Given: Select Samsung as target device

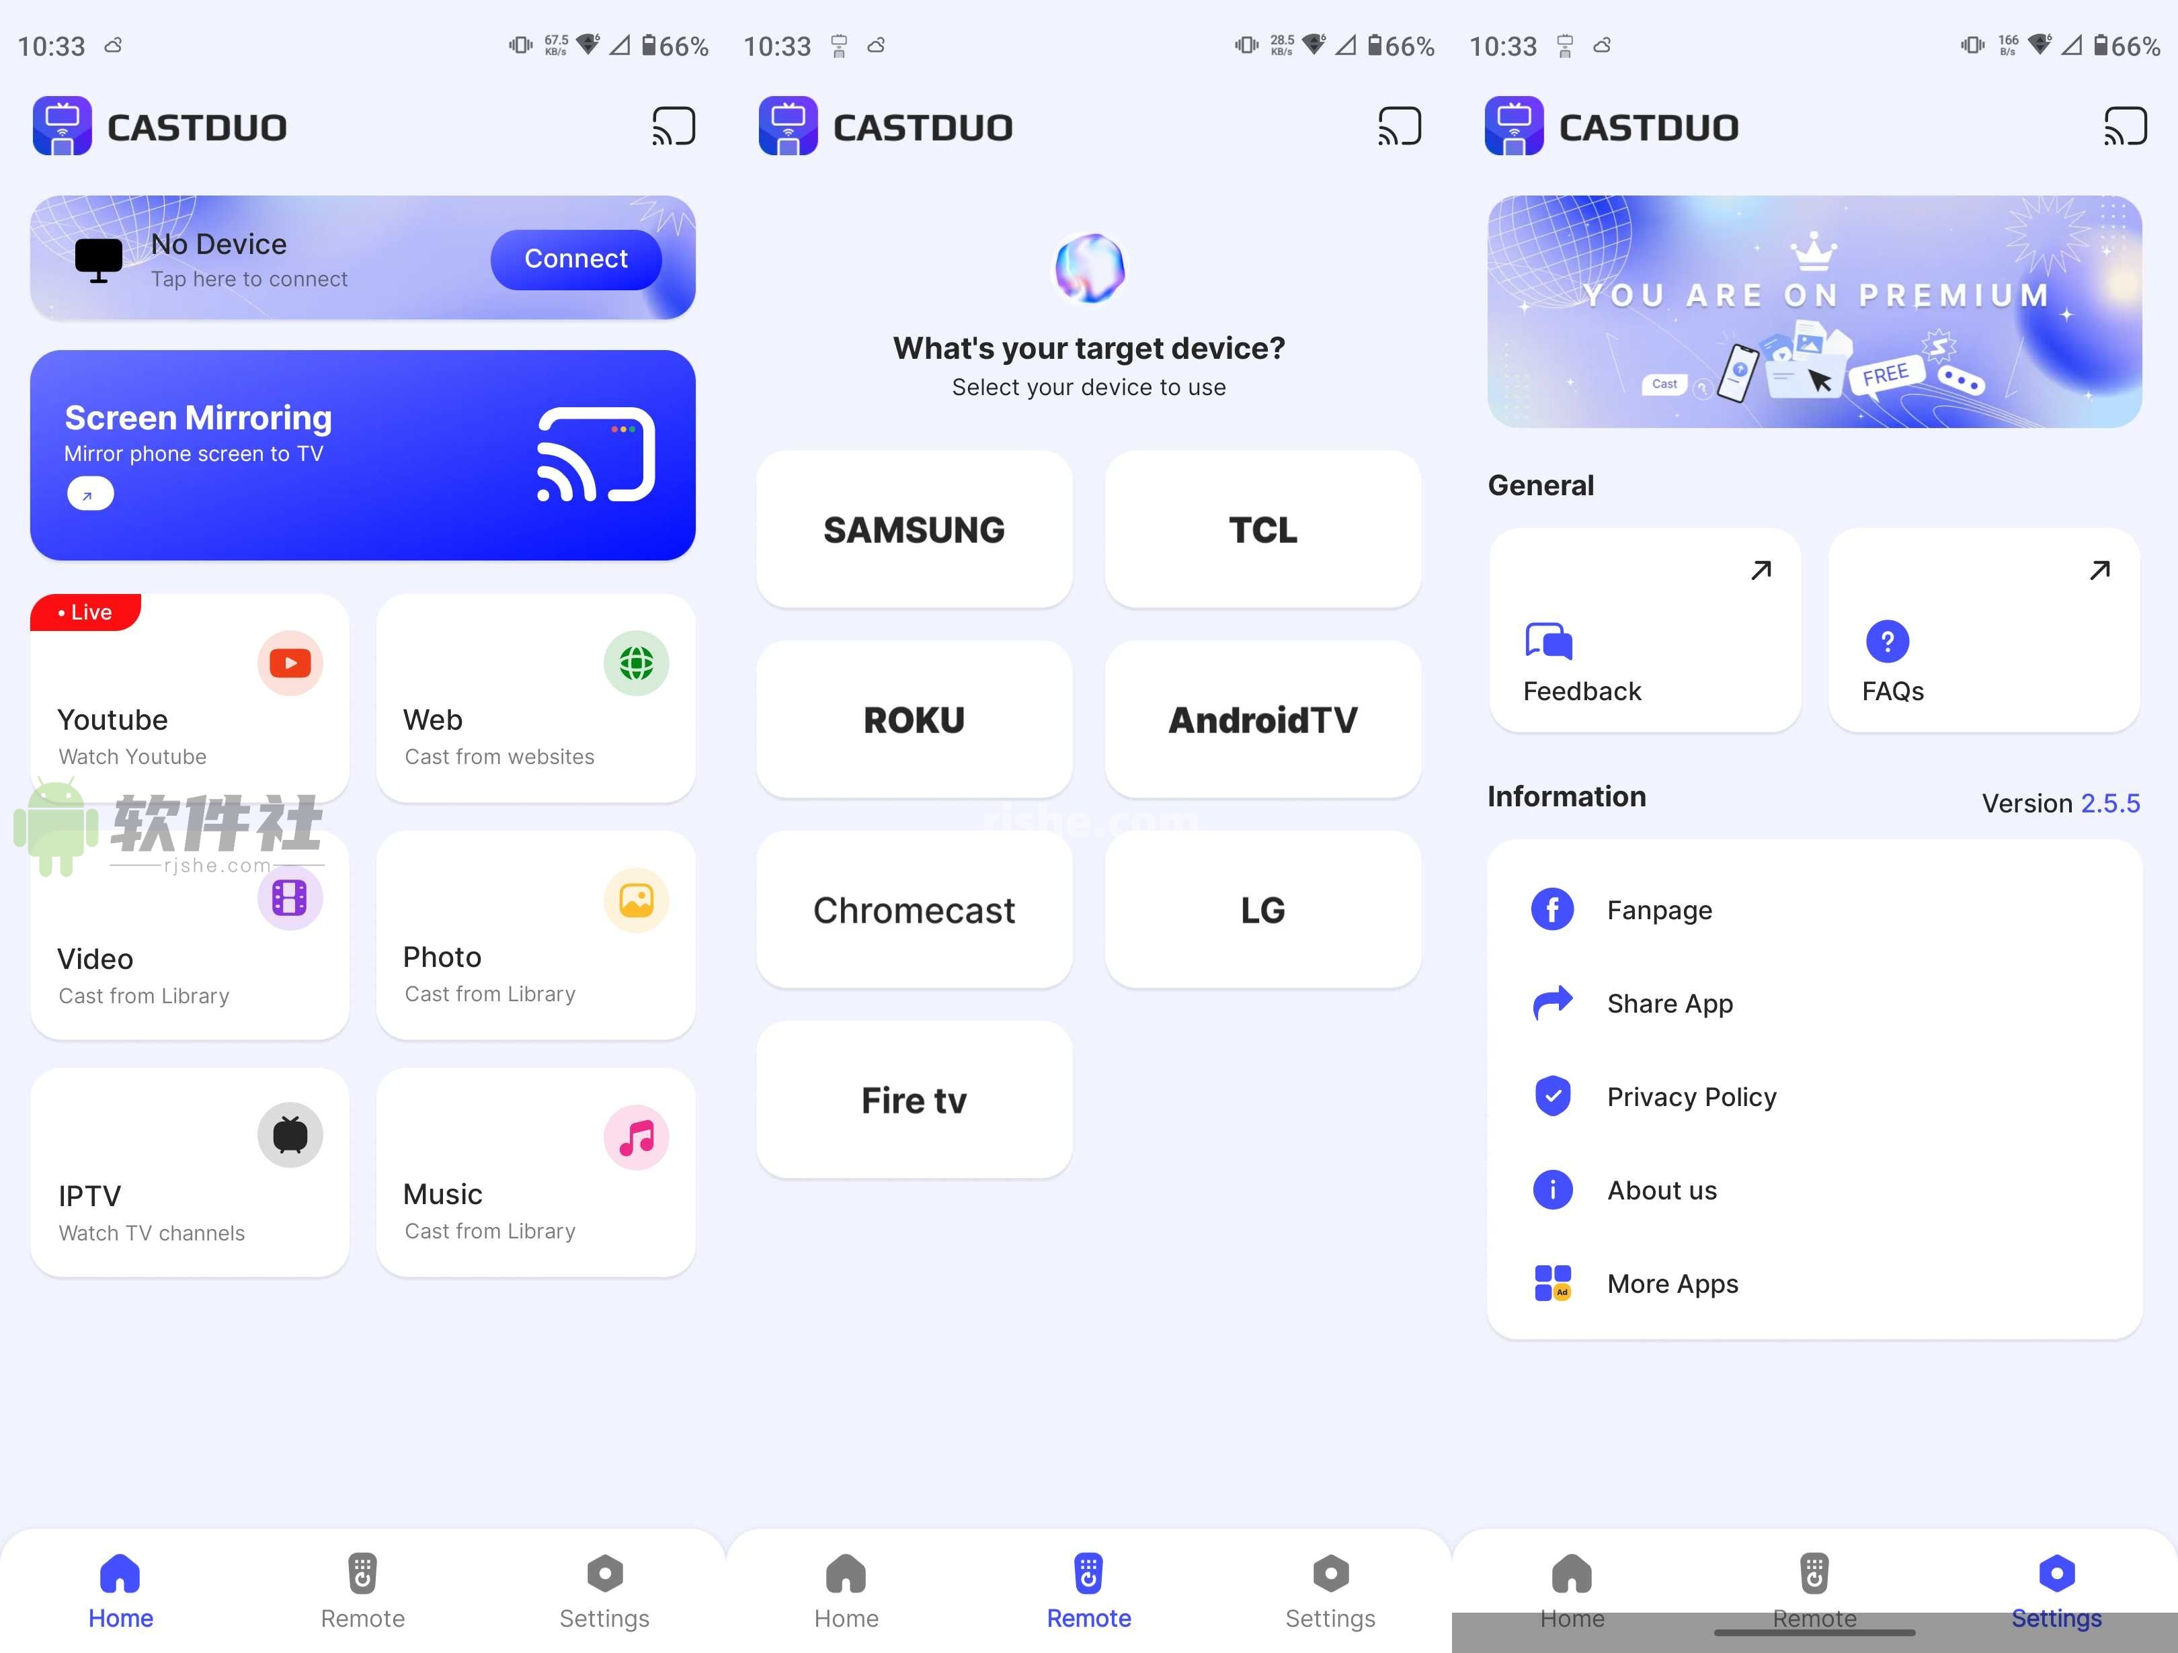Looking at the screenshot, I should tap(916, 528).
